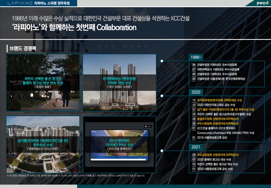Click the row 건설부장관 서울경제신문 한국건축문화대상

(x=219, y=79)
